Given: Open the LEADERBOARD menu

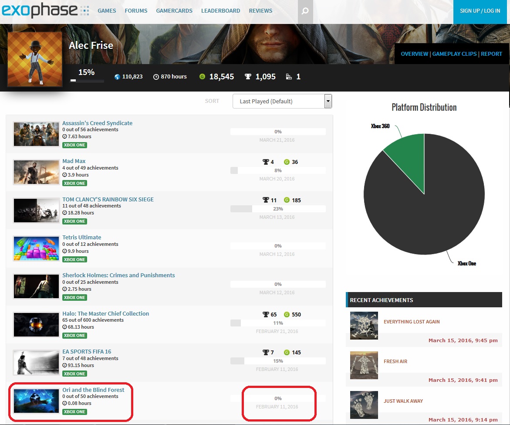Looking at the screenshot, I should pos(220,11).
